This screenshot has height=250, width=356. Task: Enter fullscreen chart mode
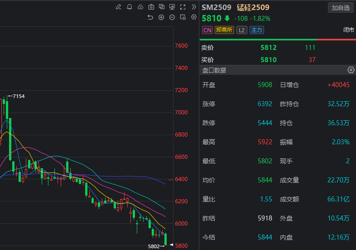(x=183, y=7)
